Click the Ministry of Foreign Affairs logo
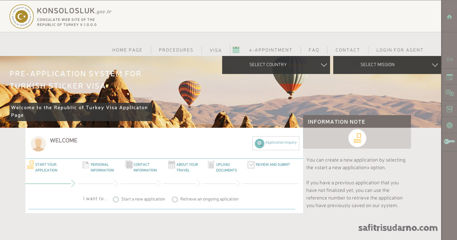The height and width of the screenshot is (240, 457). coord(22,16)
